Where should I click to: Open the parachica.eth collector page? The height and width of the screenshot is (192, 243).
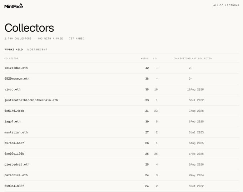coord(16,175)
